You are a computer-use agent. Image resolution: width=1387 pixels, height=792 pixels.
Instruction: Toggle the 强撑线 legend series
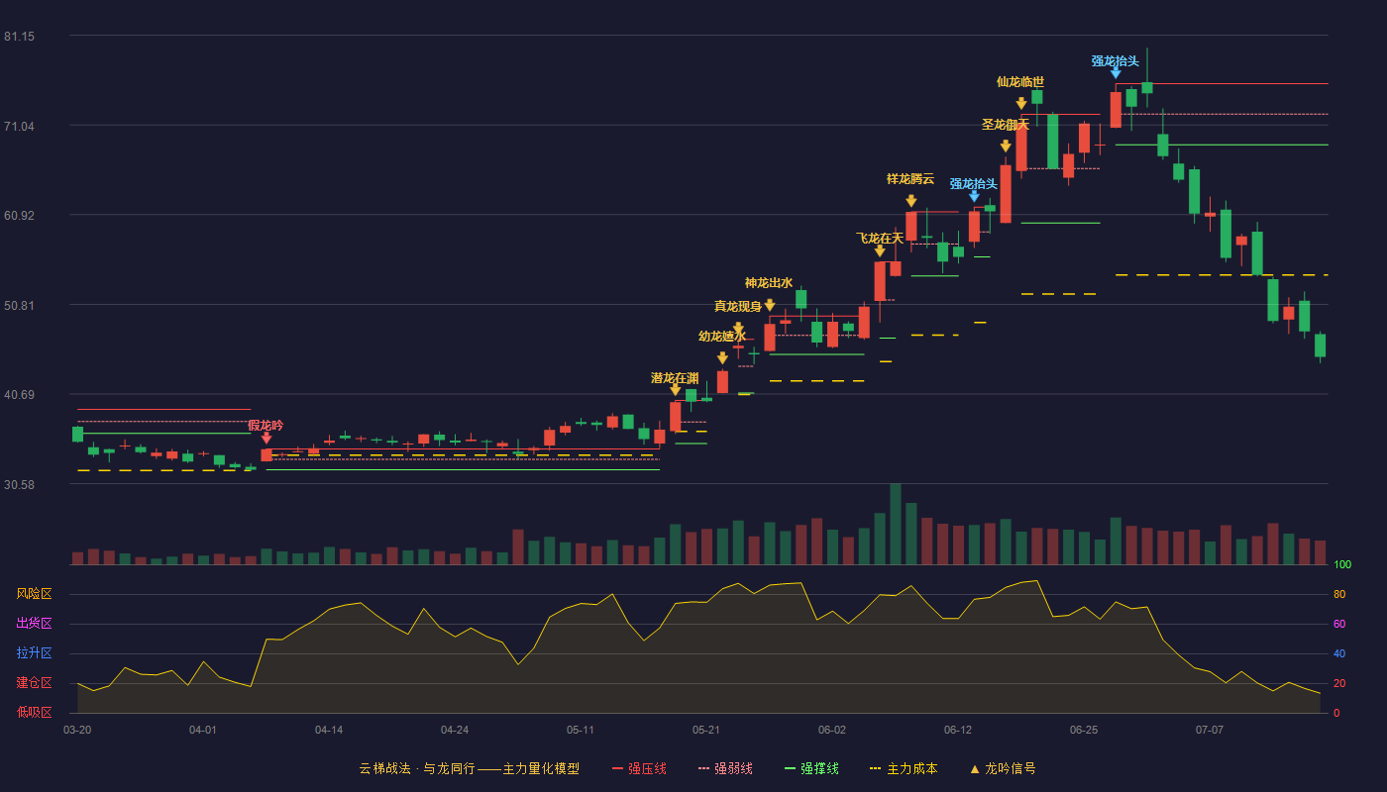click(x=811, y=768)
